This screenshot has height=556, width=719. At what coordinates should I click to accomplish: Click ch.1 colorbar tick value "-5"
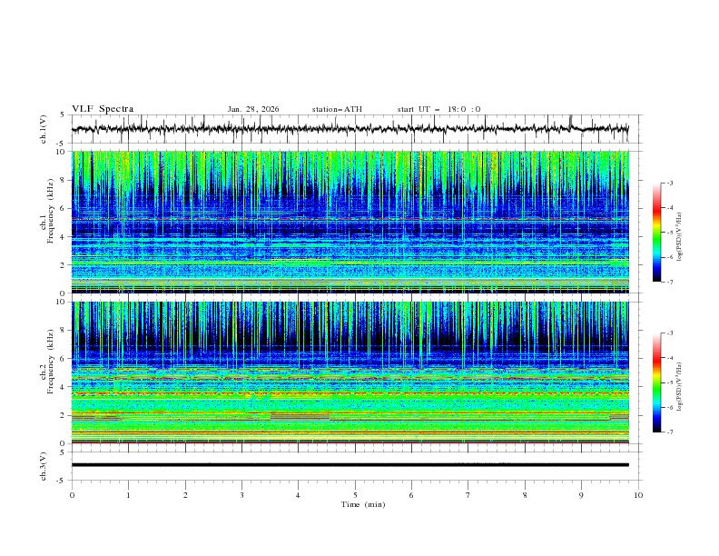coord(670,233)
